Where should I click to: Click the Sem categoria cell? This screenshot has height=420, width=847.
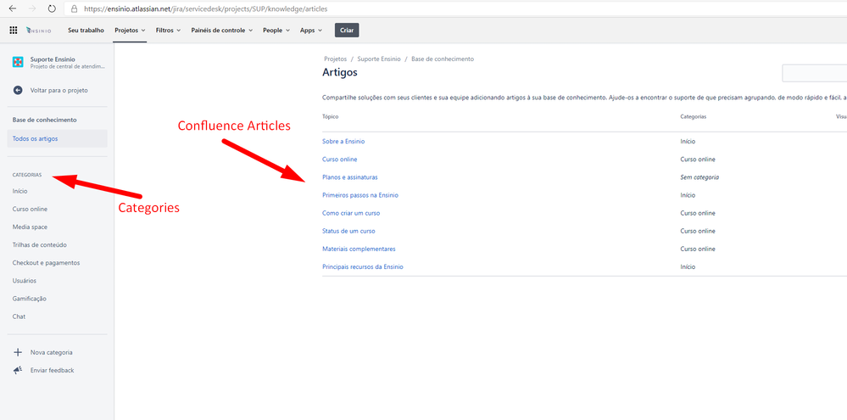[699, 177]
